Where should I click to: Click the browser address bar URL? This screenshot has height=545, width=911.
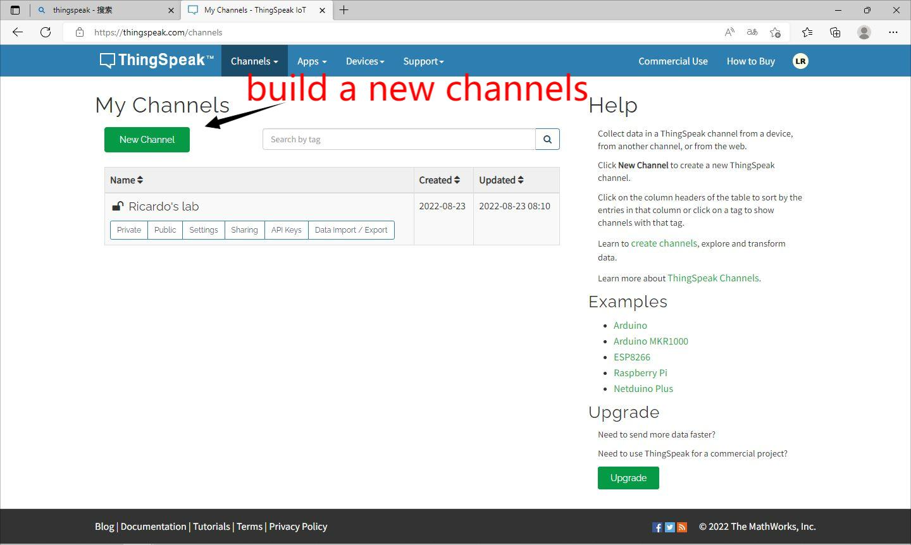coord(158,32)
